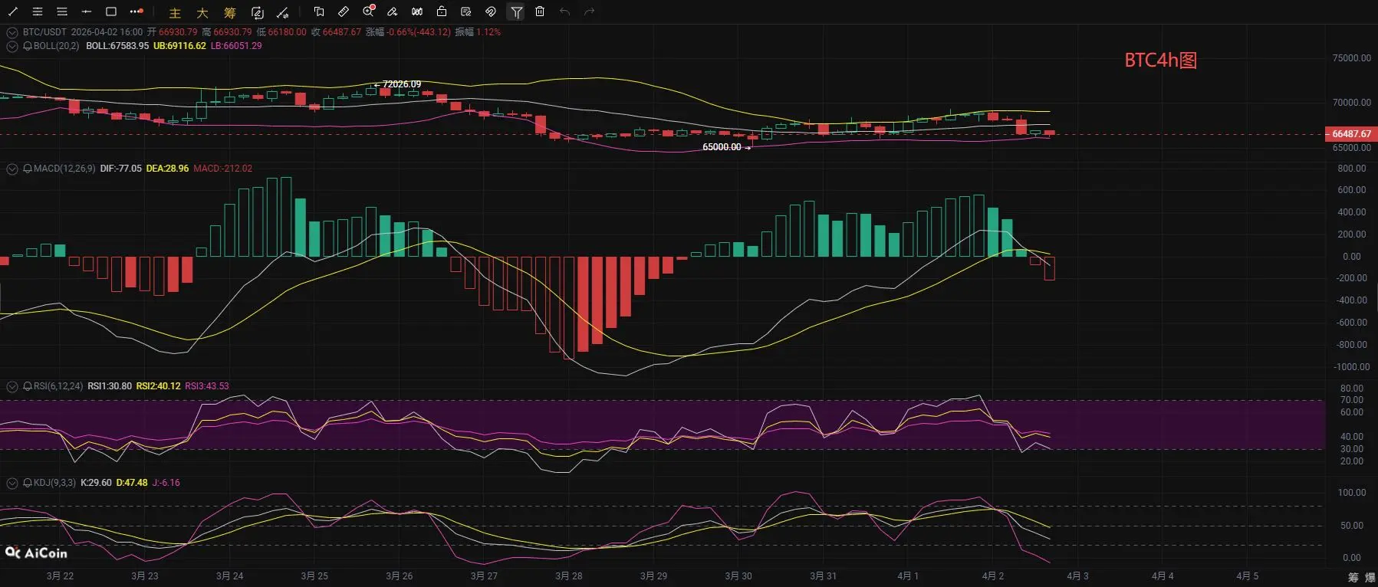Viewport: 1378px width, 587px height.
Task: Click the 3月 24 date label
Action: pyautogui.click(x=229, y=576)
